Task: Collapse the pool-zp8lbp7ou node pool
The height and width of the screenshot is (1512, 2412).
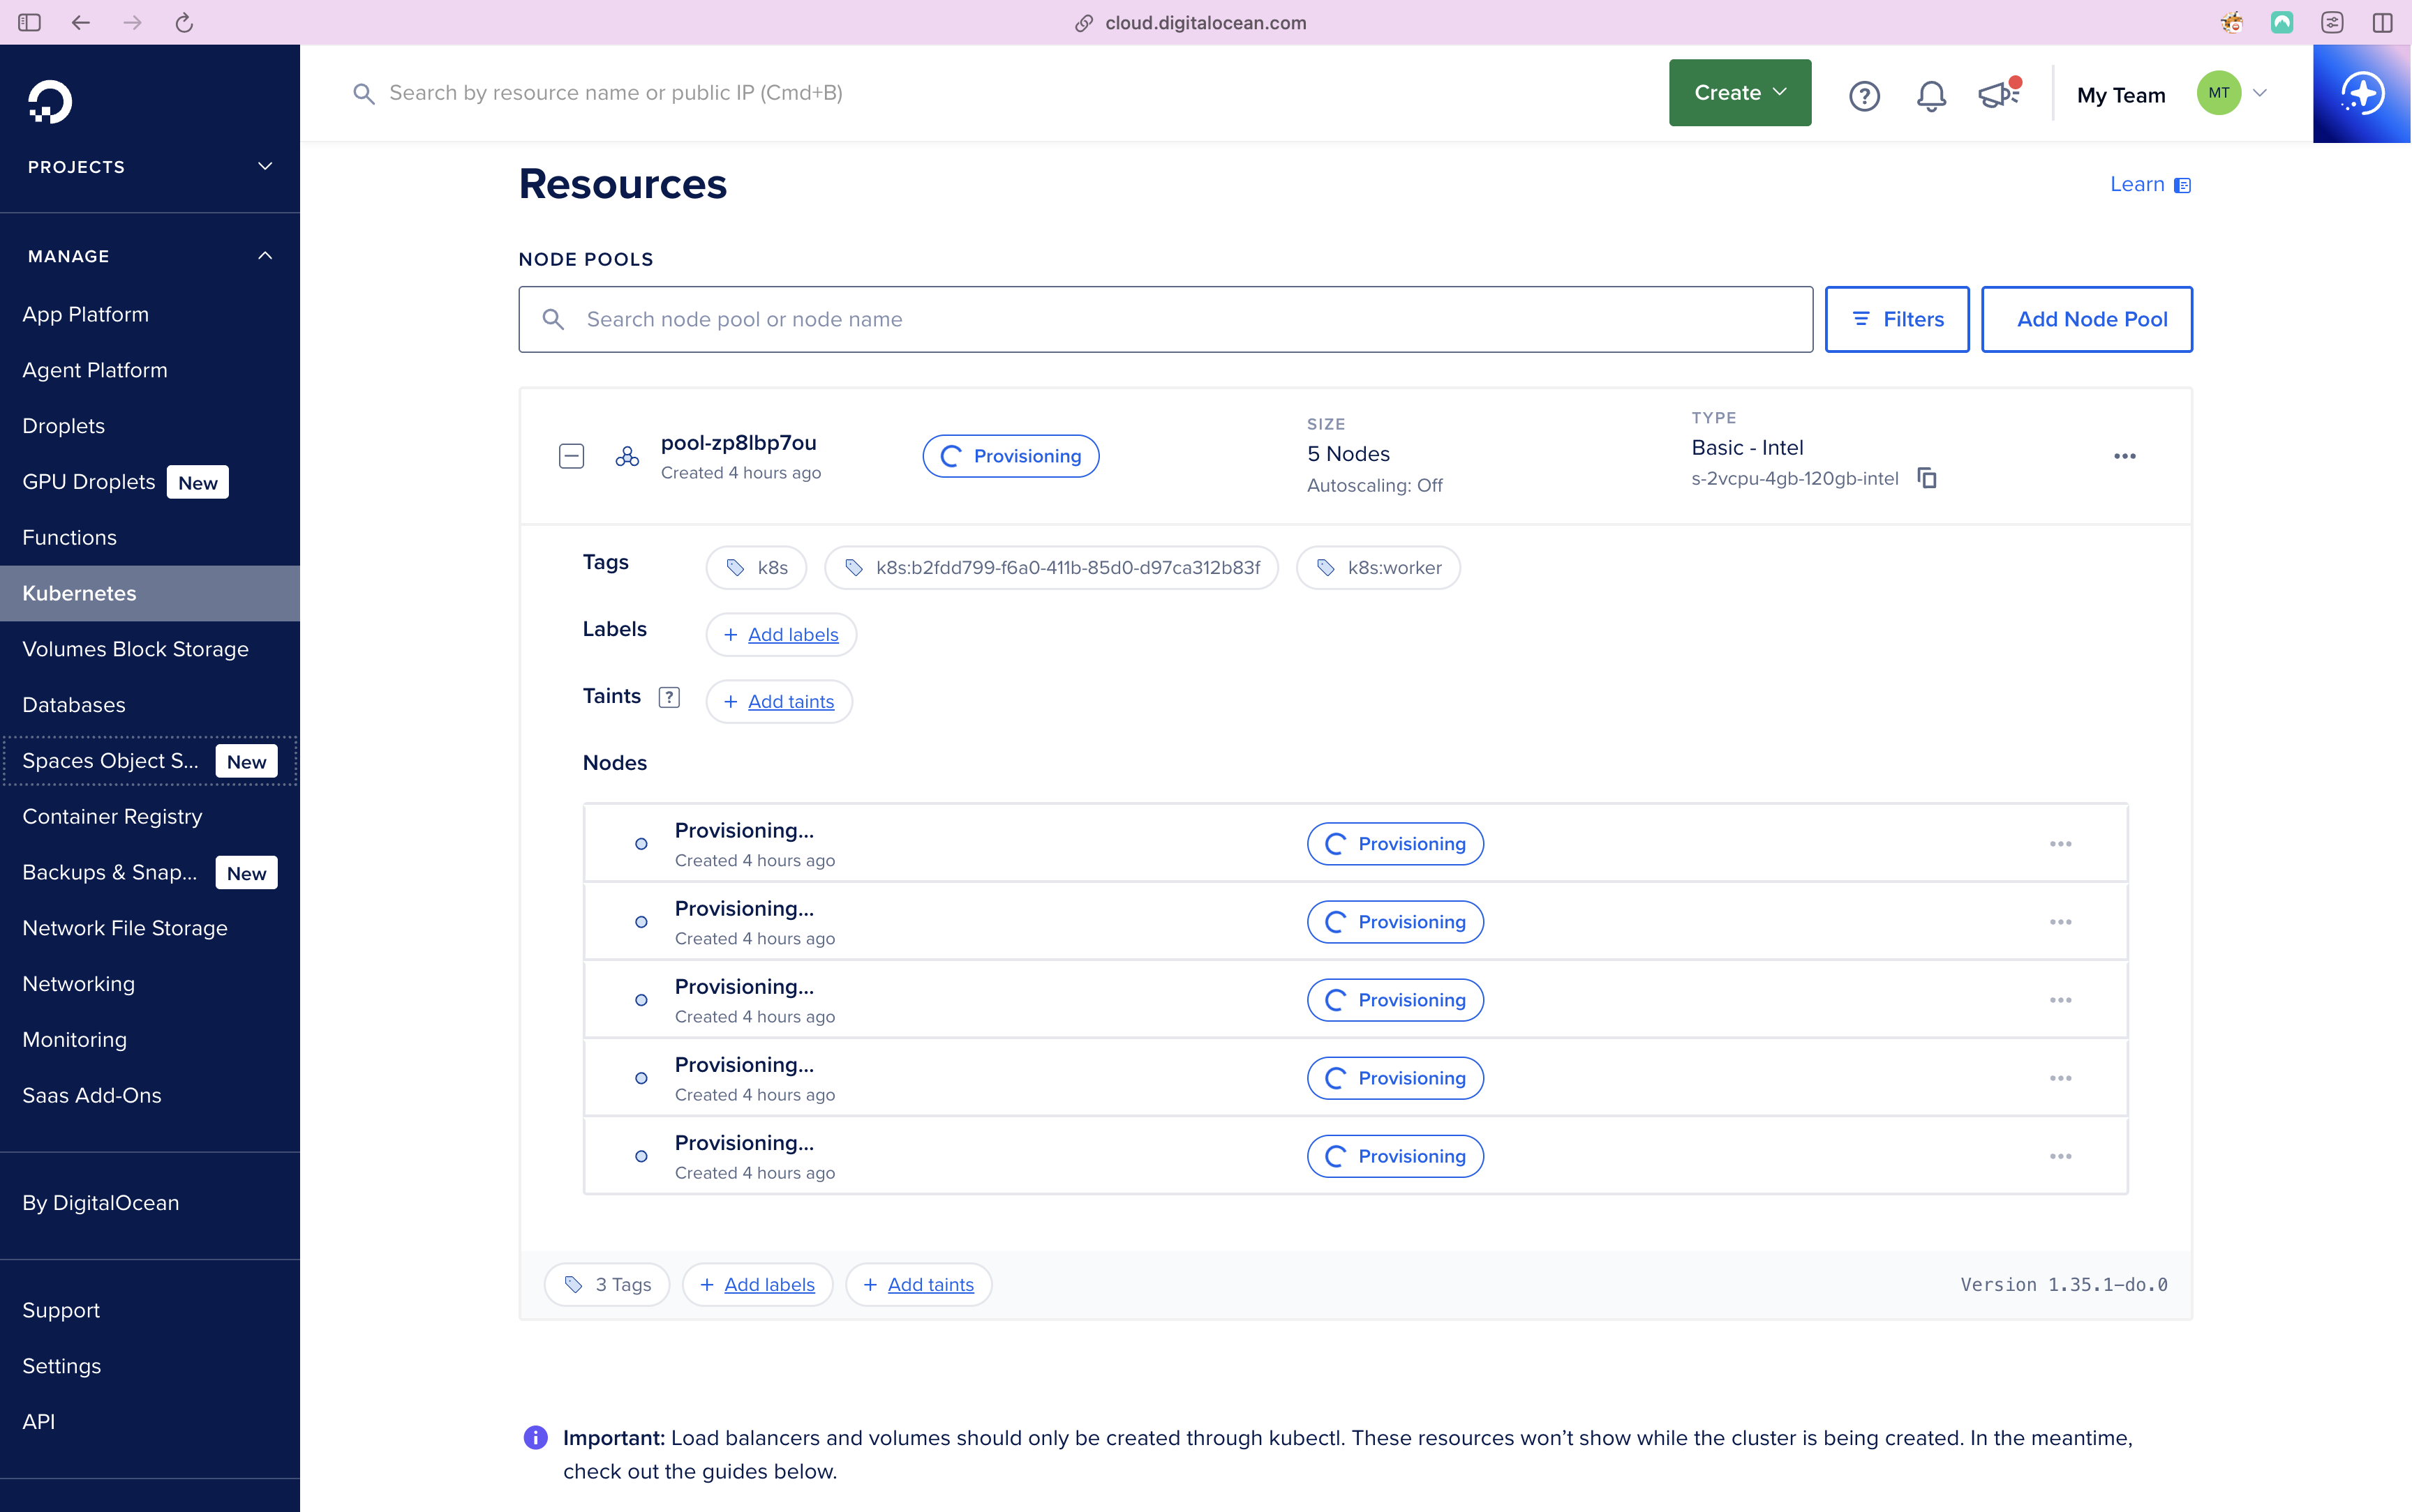Action: (x=571, y=456)
